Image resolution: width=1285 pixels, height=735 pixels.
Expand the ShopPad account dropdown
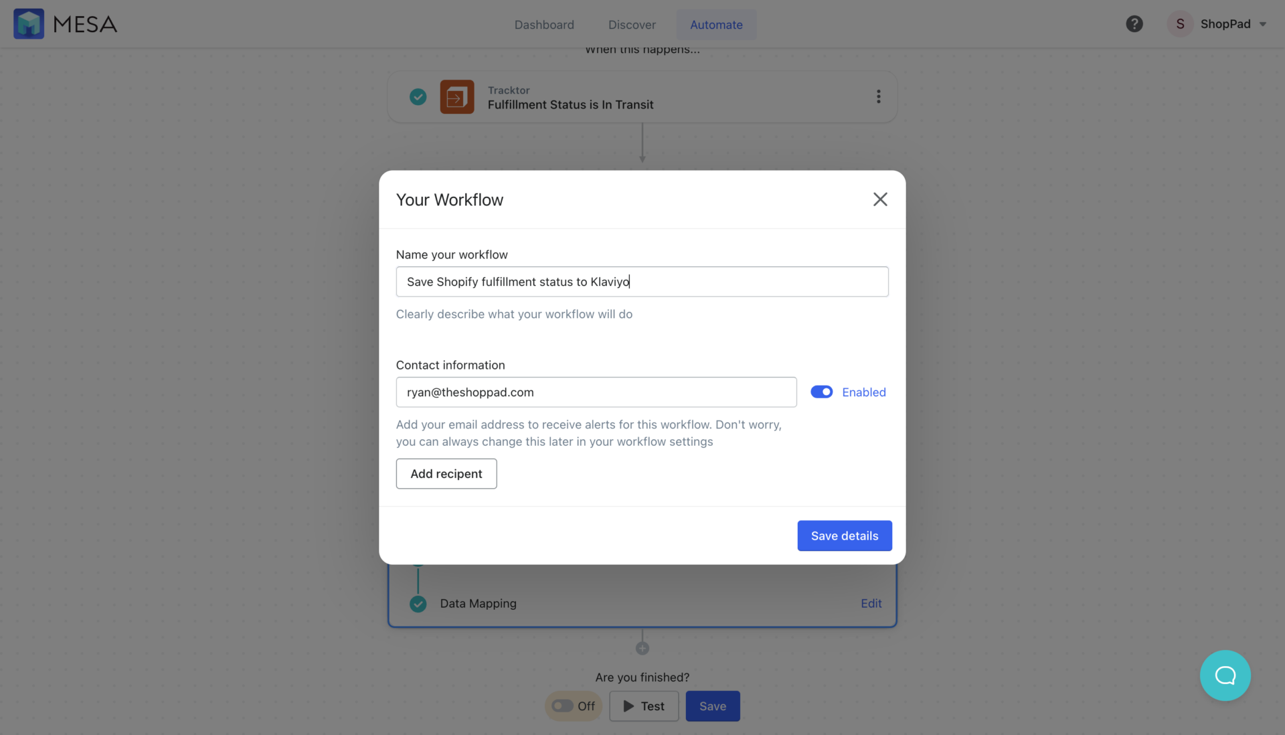click(x=1263, y=24)
